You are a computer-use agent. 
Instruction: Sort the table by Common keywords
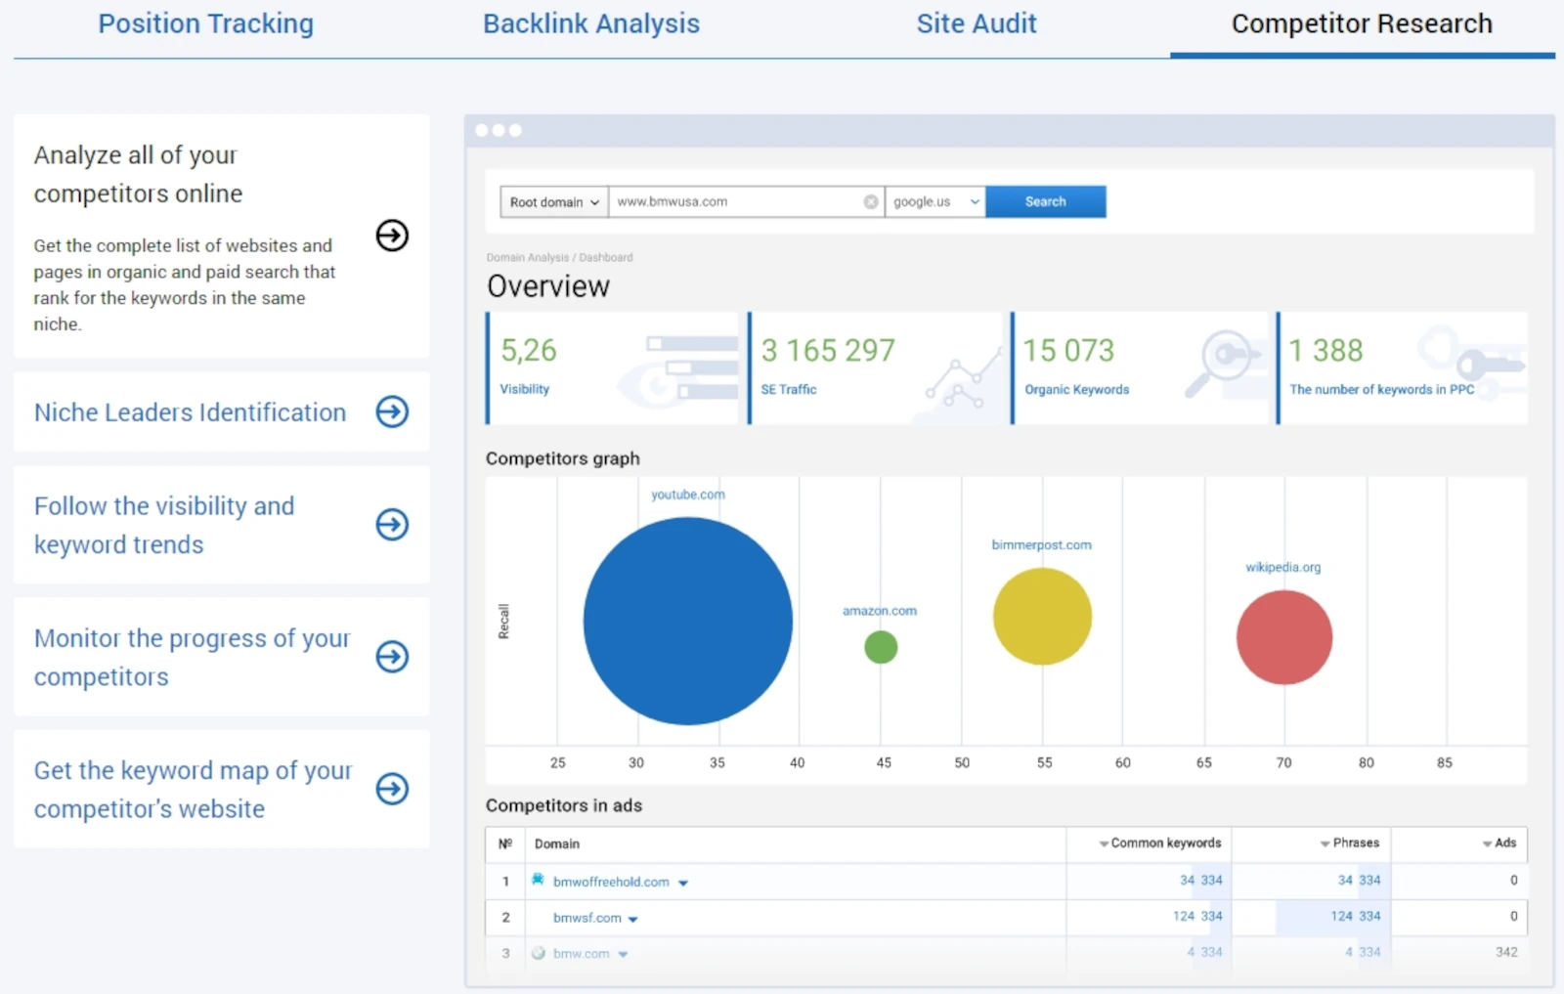tap(1161, 843)
